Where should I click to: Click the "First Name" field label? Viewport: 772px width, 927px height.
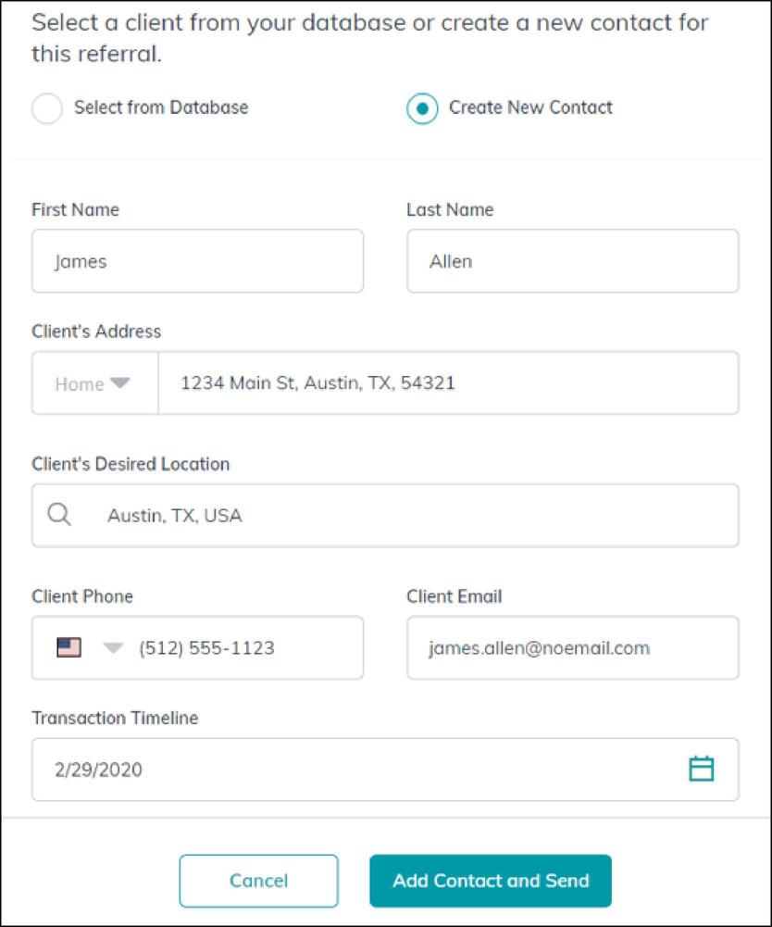coord(75,210)
